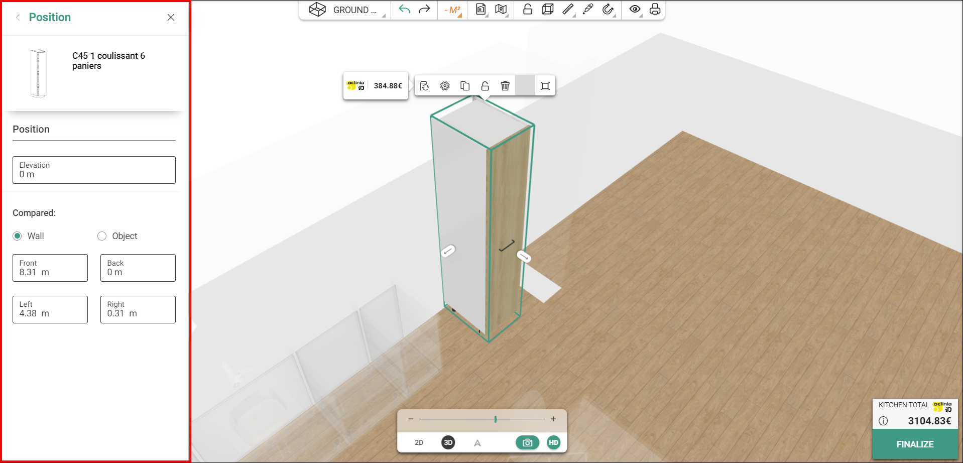
Task: Select the Wall comparison radio button
Action: coord(18,236)
